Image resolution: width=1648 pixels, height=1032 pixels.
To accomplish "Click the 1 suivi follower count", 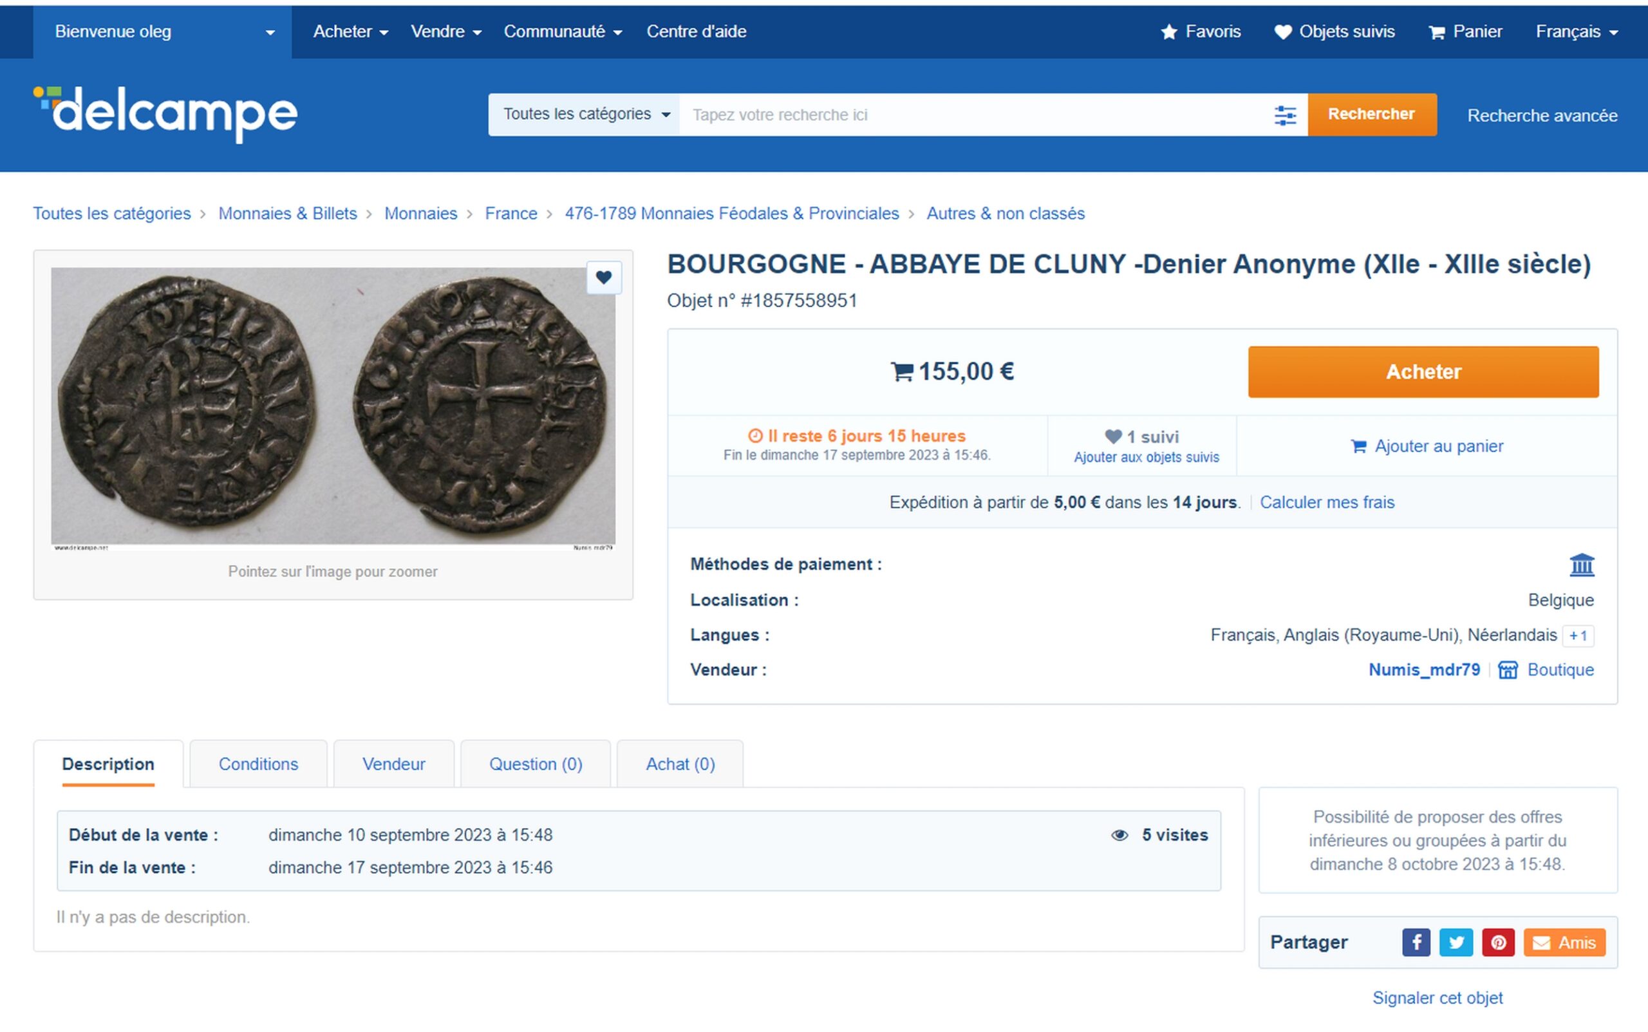I will (1141, 437).
